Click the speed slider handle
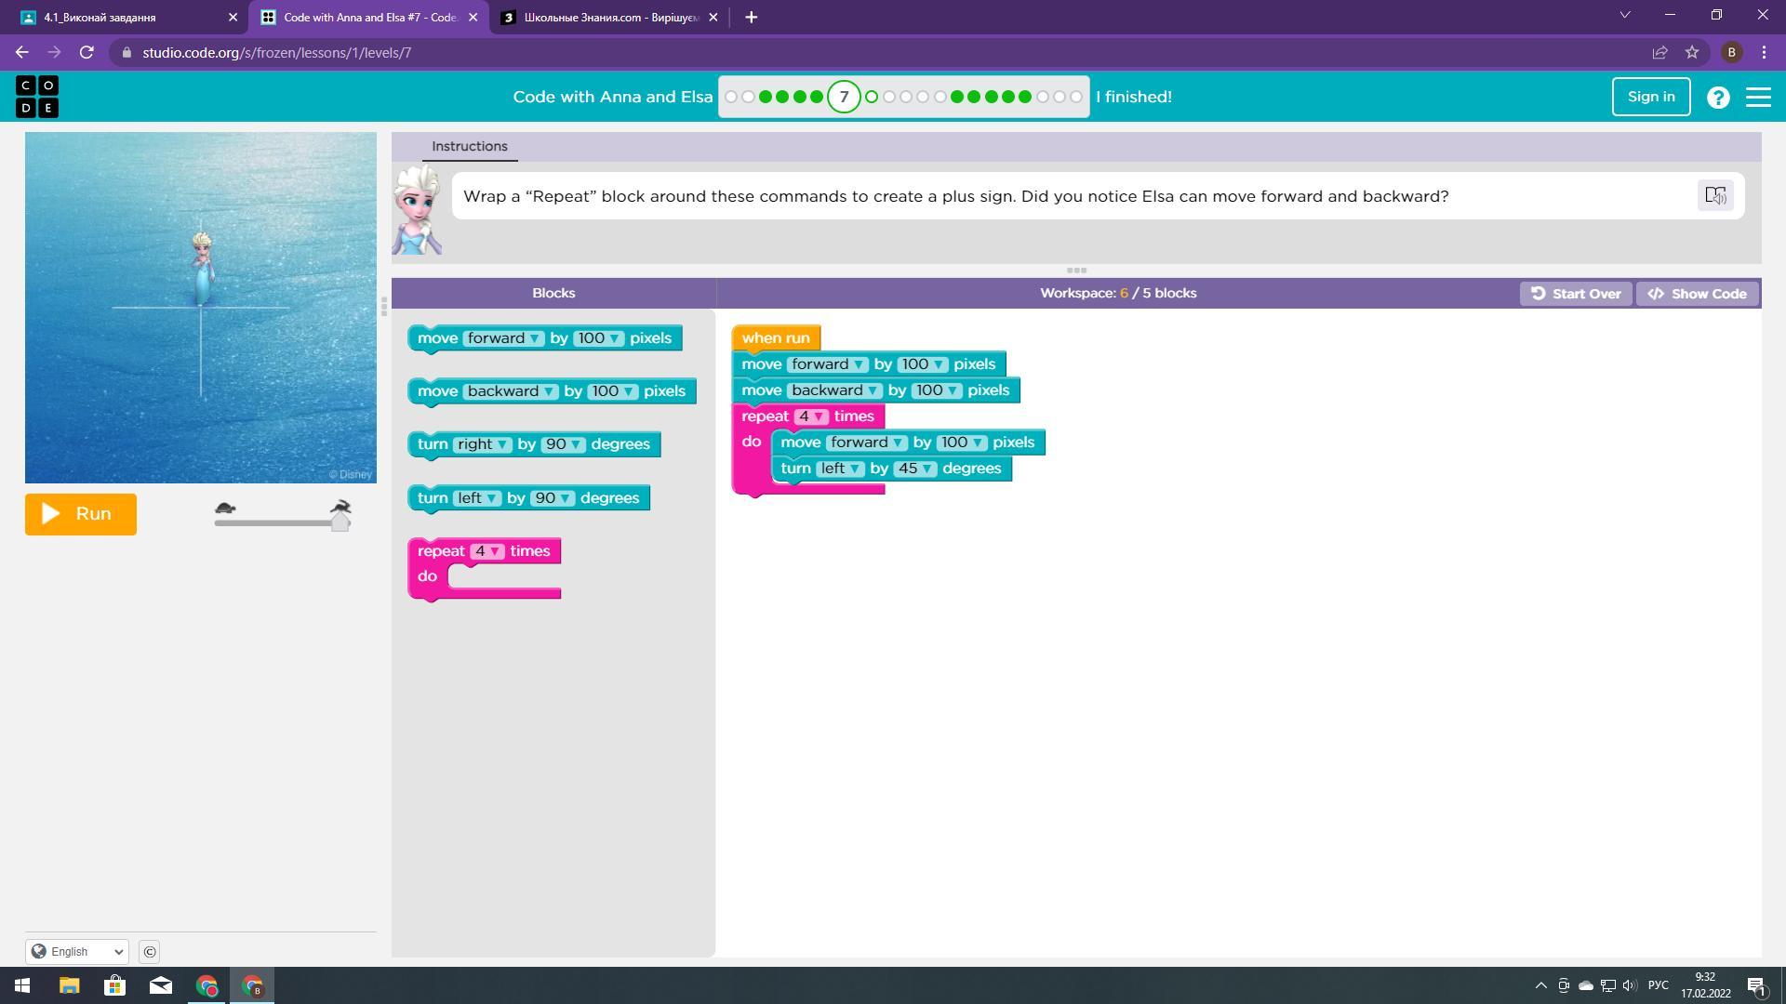The width and height of the screenshot is (1786, 1004). [340, 522]
